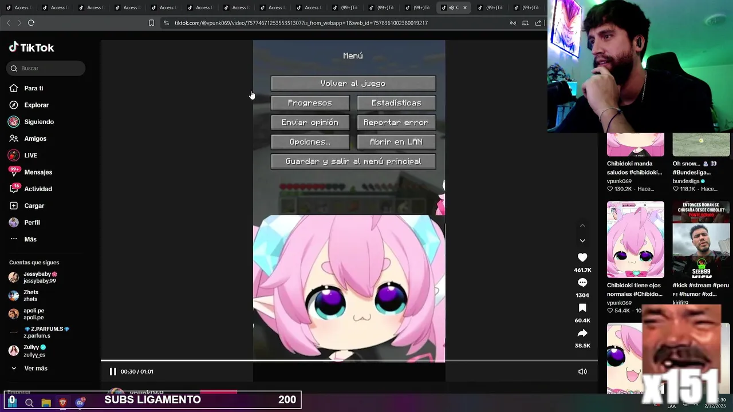Open the Actividad notifications
The width and height of the screenshot is (733, 412).
[38, 189]
